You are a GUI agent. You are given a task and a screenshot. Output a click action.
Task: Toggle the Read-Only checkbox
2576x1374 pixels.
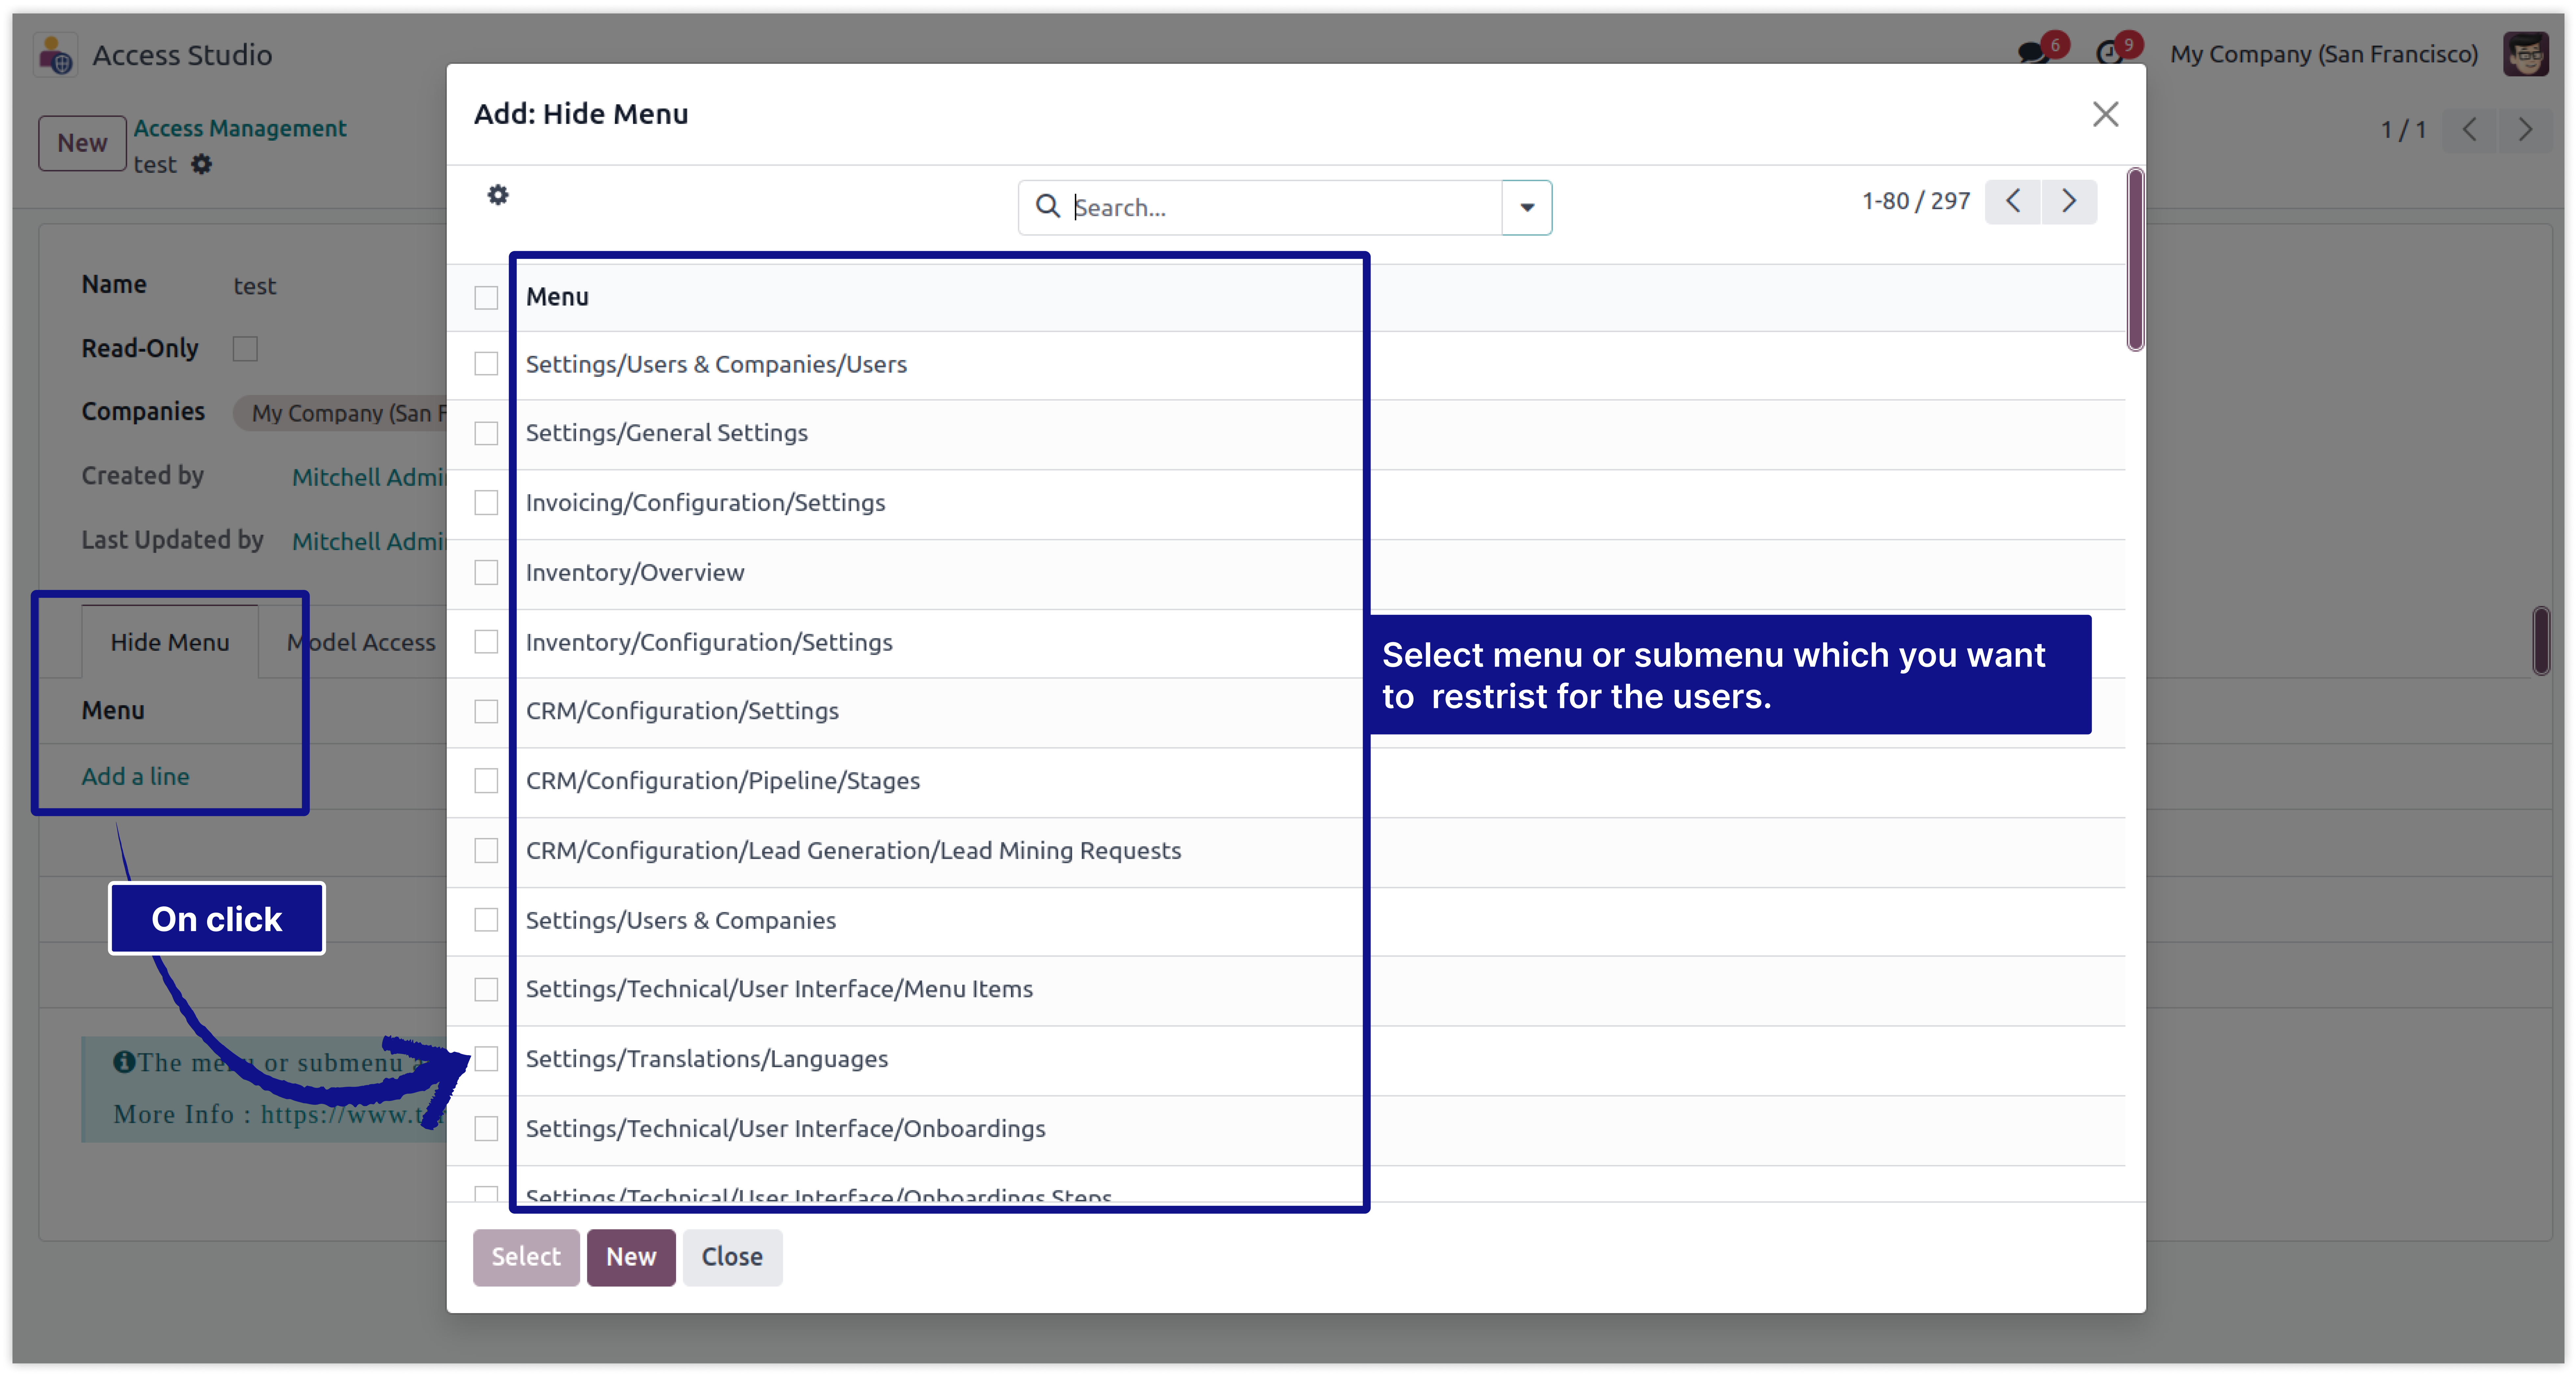tap(245, 349)
